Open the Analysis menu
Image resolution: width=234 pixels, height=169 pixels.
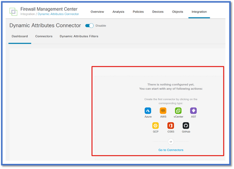click(x=118, y=12)
